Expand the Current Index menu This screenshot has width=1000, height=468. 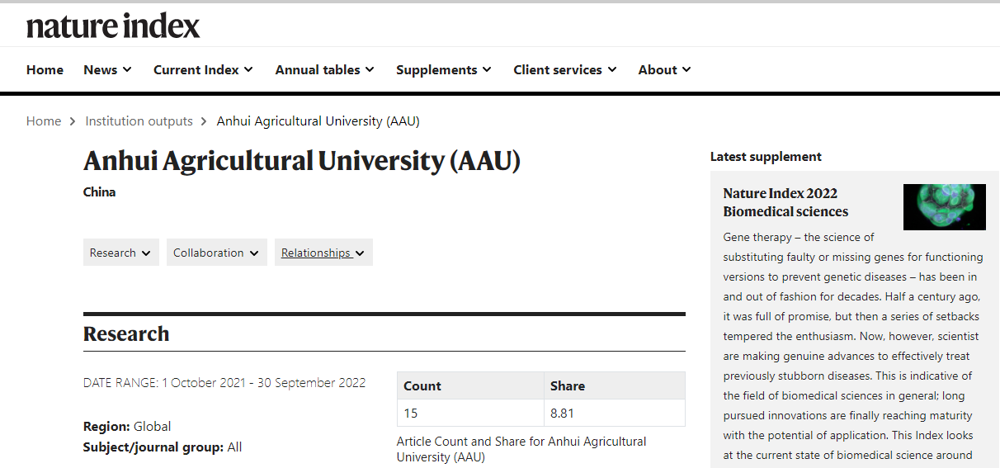point(203,70)
